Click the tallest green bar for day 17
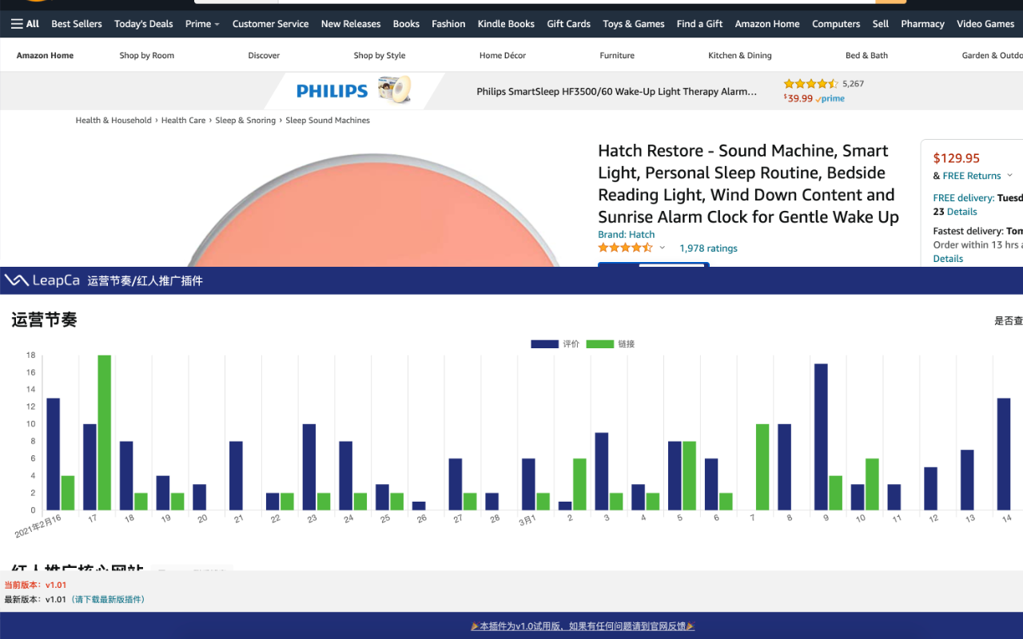 point(104,432)
